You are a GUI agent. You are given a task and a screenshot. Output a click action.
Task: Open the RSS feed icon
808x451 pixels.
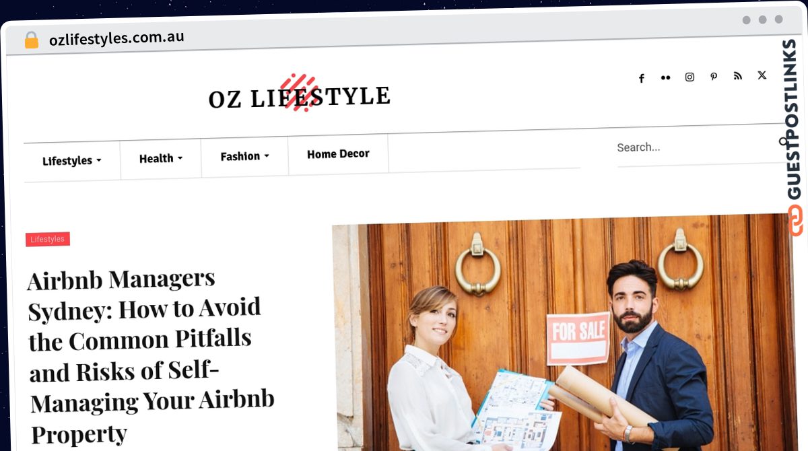pos(738,75)
